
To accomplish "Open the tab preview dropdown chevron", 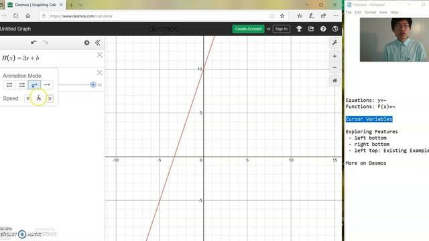I will pyautogui.click(x=80, y=5).
